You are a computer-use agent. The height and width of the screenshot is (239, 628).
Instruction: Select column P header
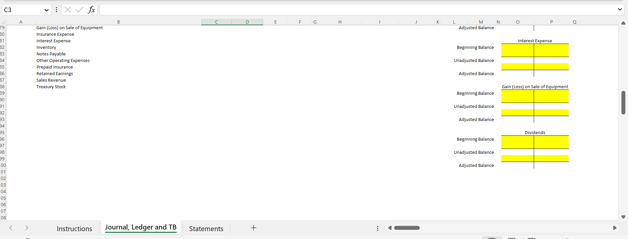551,22
